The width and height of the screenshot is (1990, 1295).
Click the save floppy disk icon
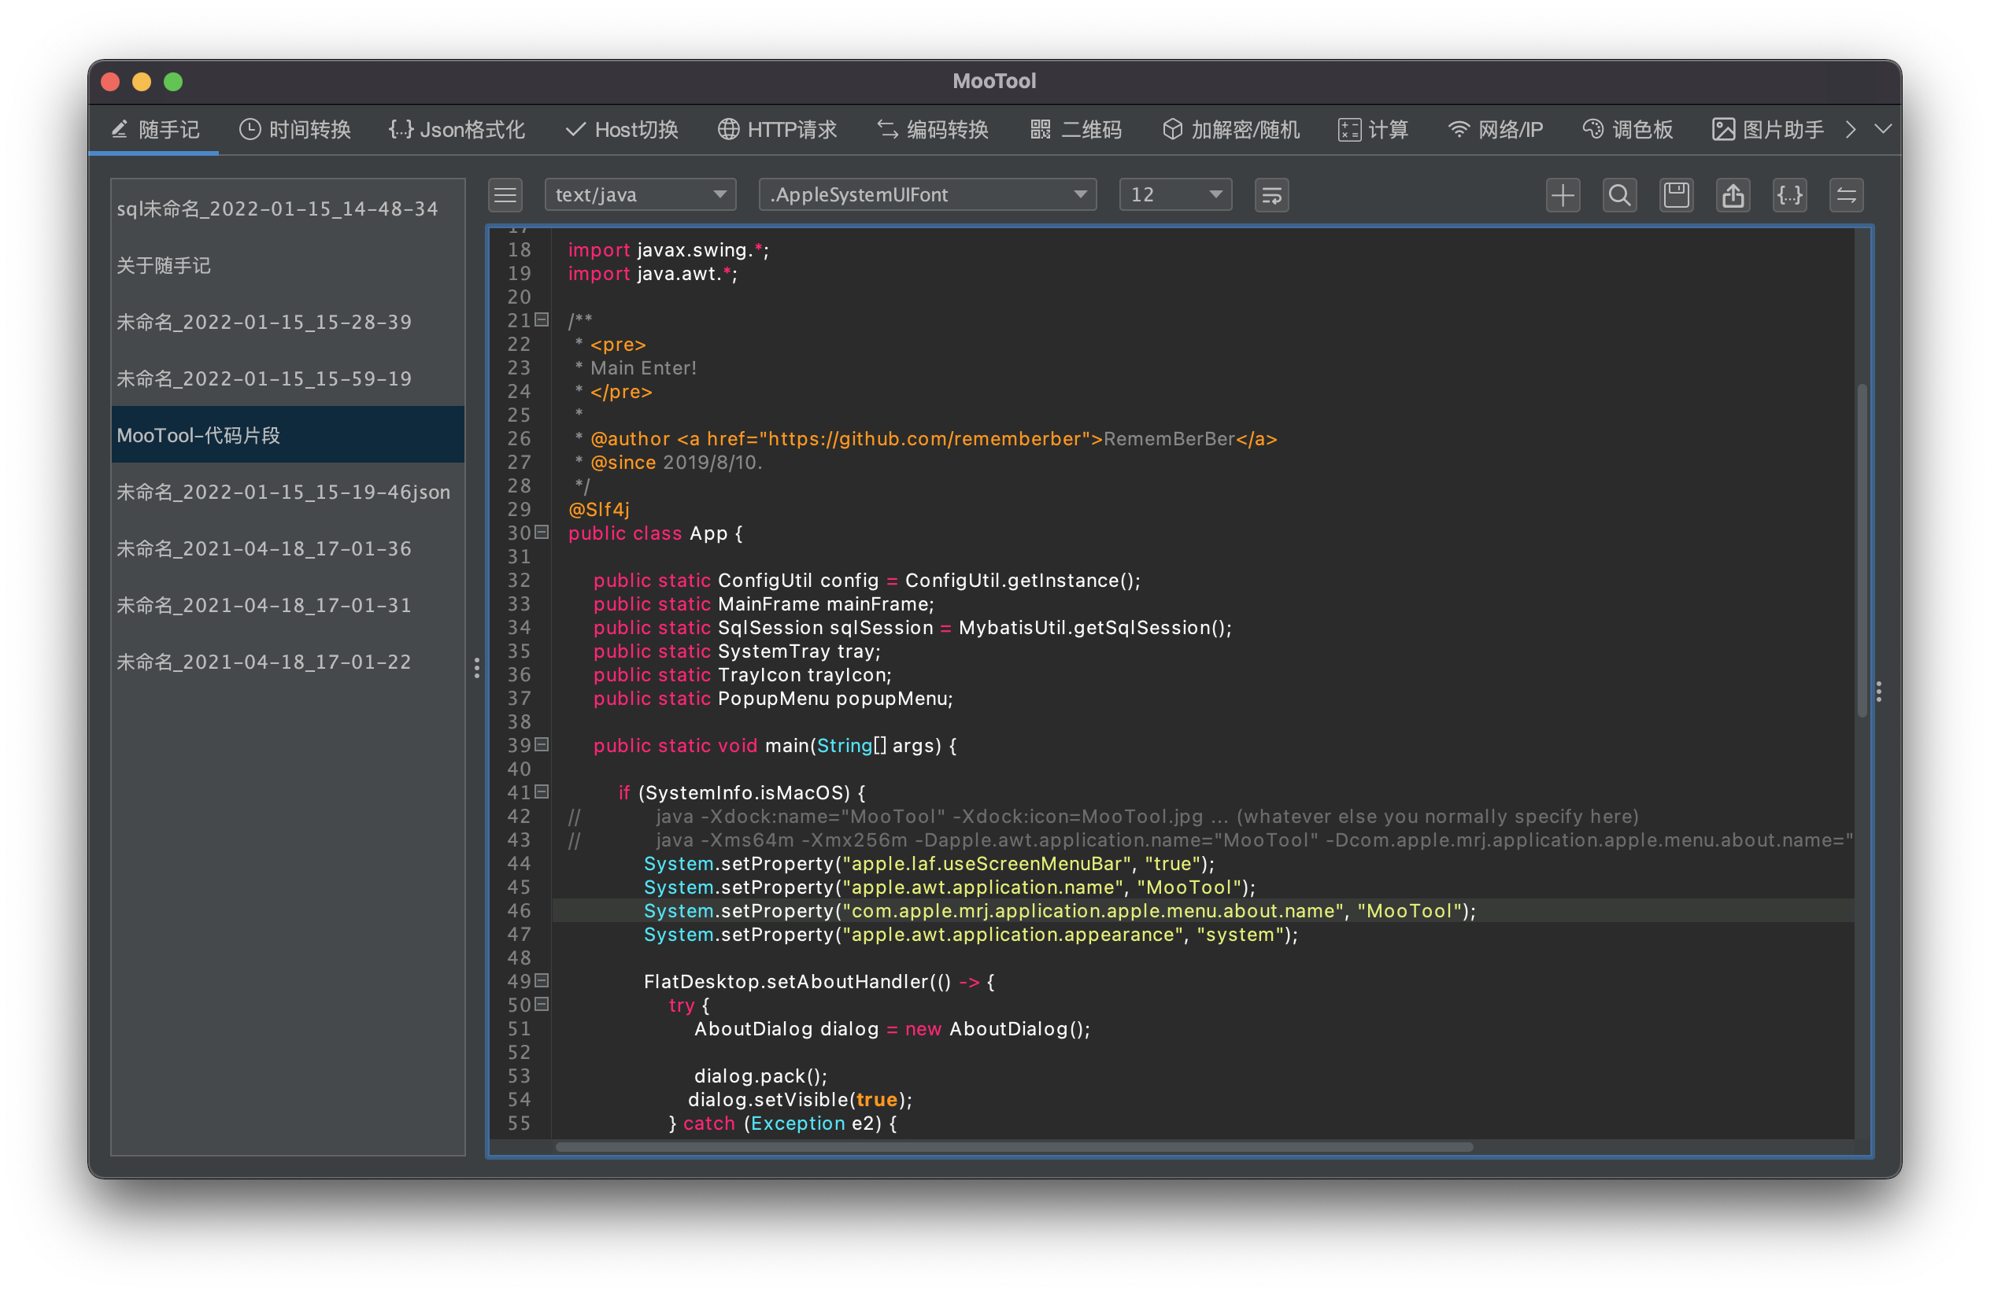[1676, 195]
